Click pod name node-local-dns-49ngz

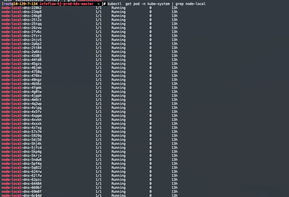tap(21, 80)
